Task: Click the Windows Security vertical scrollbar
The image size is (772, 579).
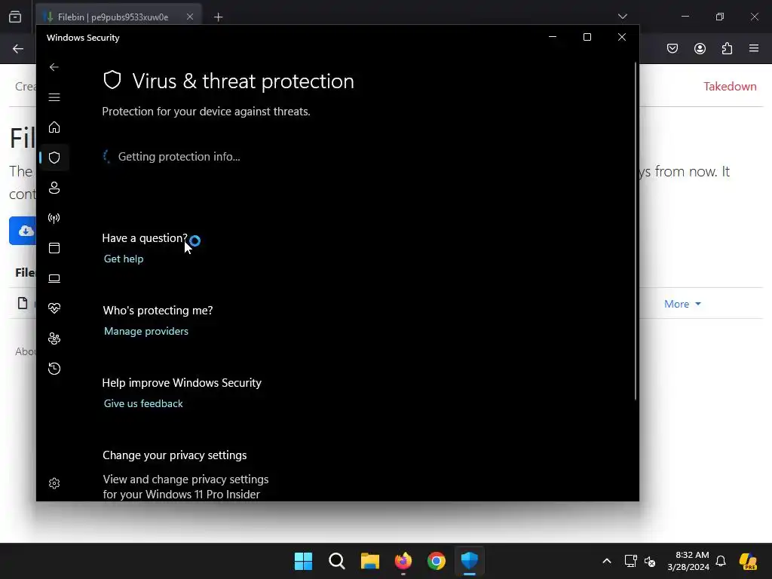Action: click(635, 231)
